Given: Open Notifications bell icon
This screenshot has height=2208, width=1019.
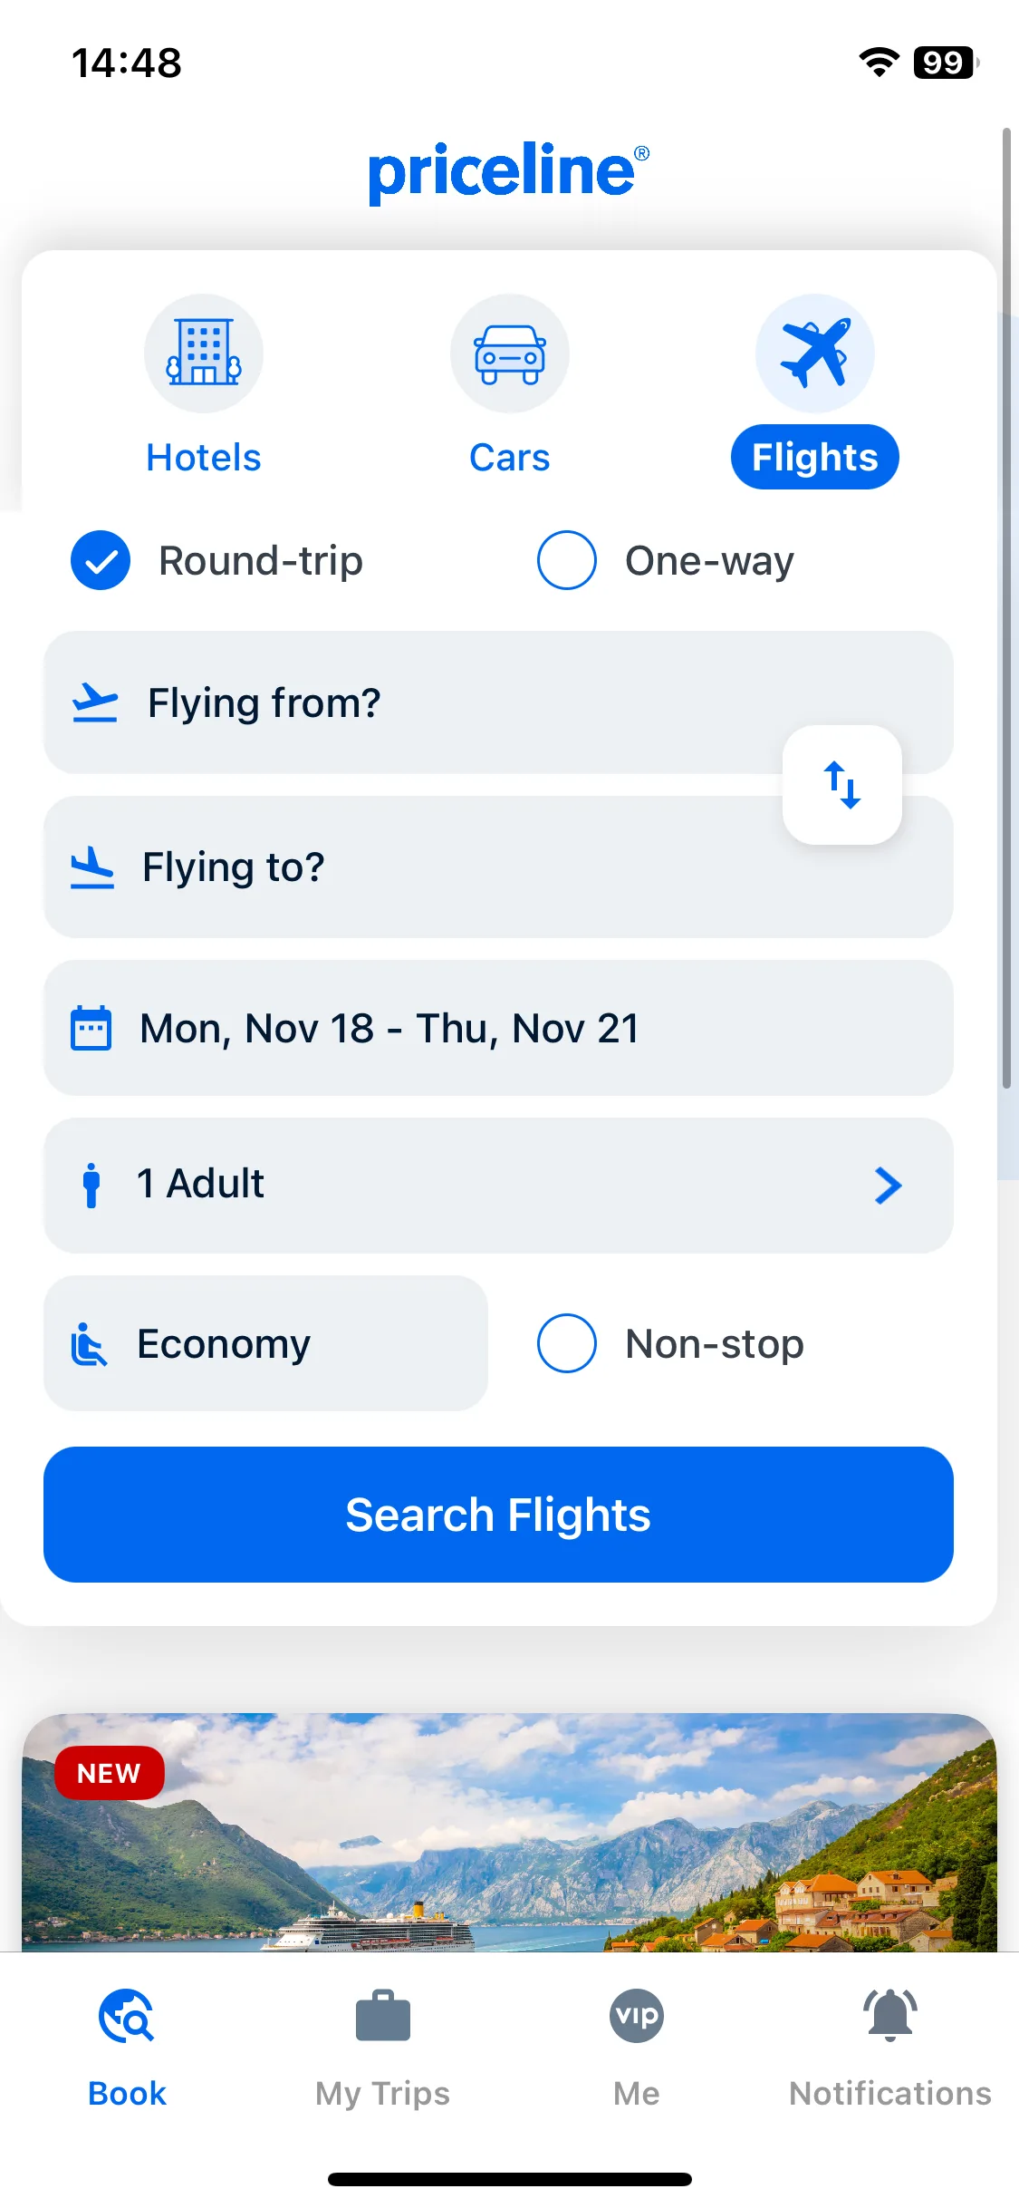Looking at the screenshot, I should [890, 2015].
